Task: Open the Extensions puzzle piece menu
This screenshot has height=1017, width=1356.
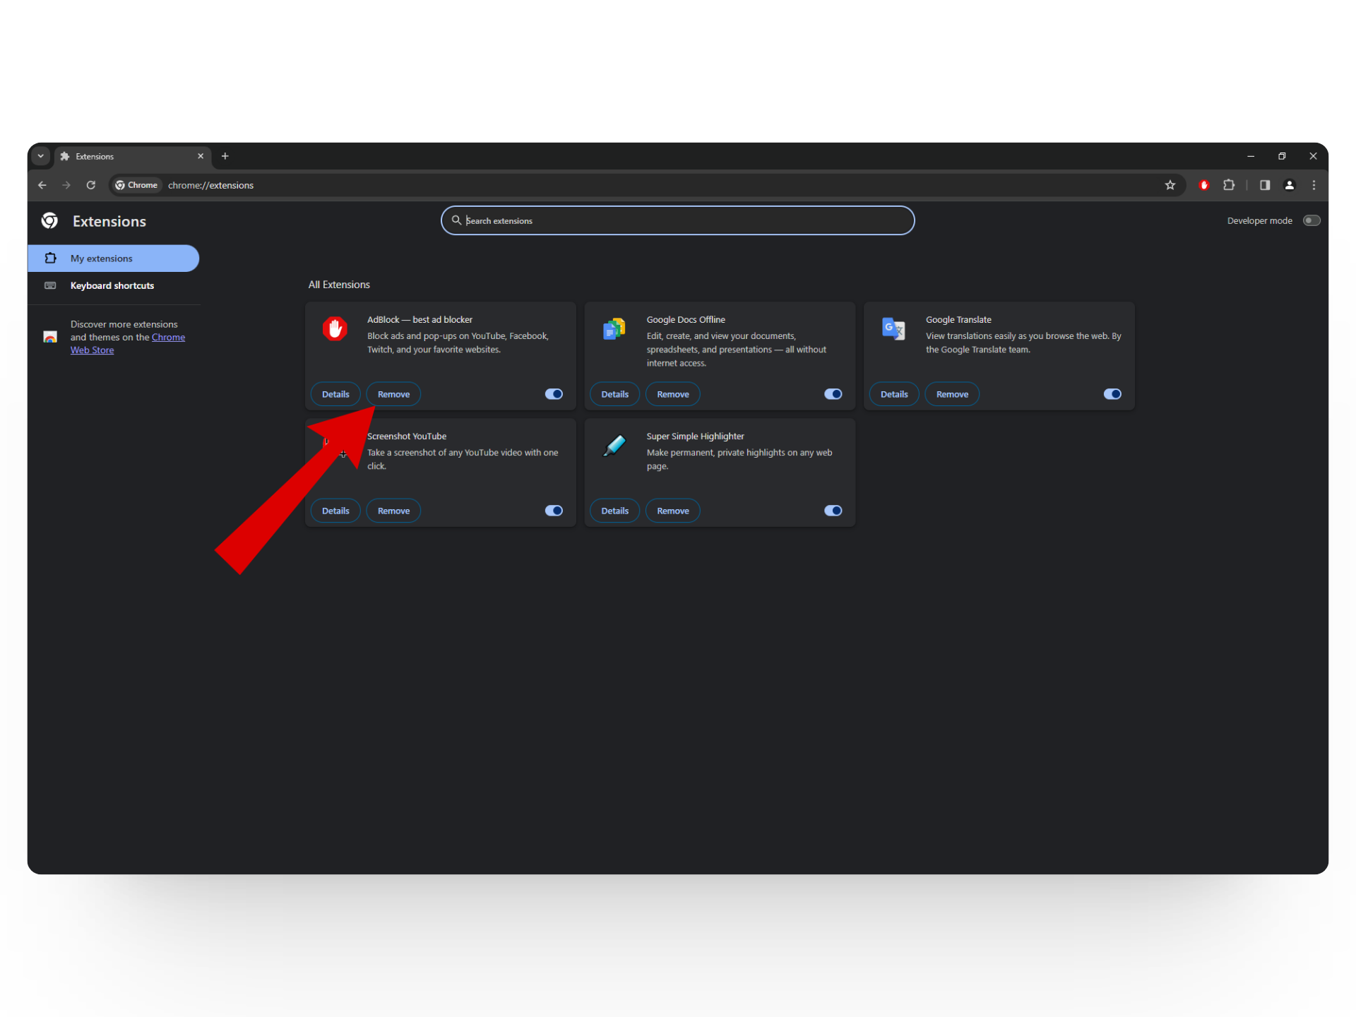Action: [1229, 185]
